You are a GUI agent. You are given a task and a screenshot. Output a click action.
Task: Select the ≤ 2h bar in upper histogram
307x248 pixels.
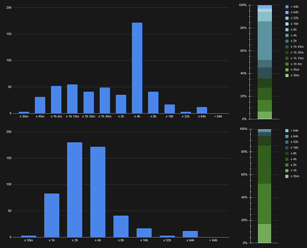[121, 104]
